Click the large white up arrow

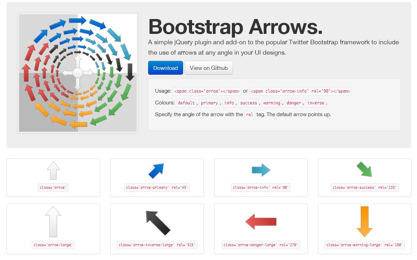pos(53,222)
